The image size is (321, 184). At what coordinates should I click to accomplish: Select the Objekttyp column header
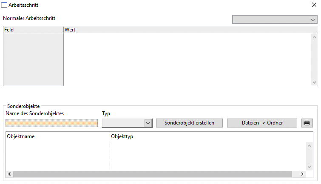coord(208,137)
